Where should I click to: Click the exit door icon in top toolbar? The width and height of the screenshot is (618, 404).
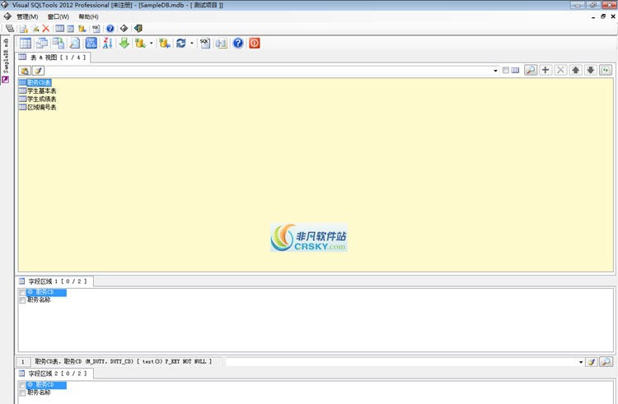pos(138,28)
